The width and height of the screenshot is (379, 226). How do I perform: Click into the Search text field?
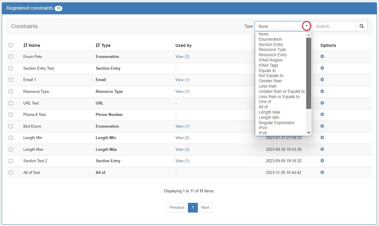334,26
